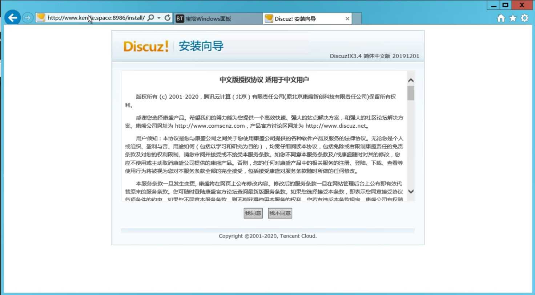Minimize the browser window
Viewport: 535px width, 295px height.
(x=493, y=5)
